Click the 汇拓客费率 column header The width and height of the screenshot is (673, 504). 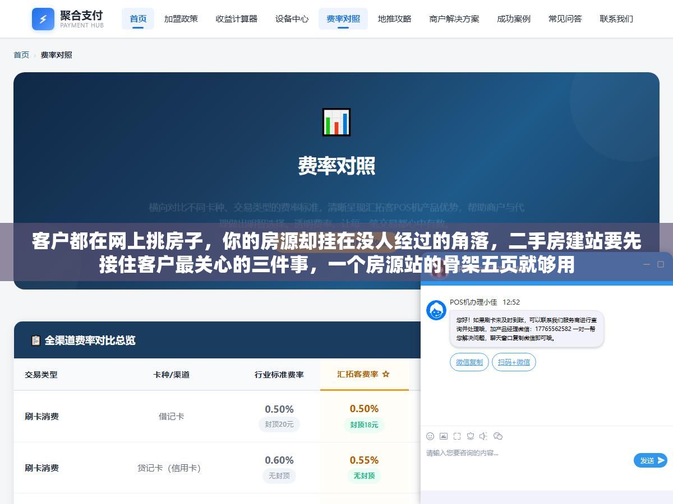(364, 374)
